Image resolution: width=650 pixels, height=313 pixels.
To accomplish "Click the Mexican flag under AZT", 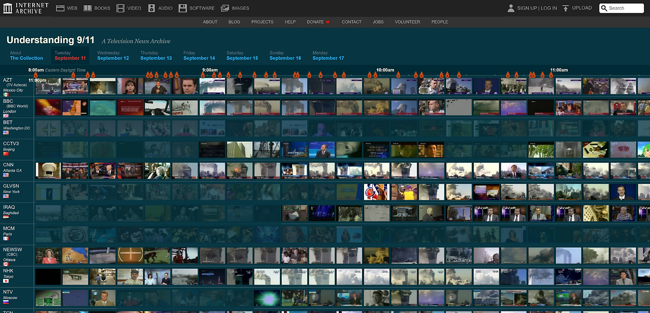I will coord(6,94).
